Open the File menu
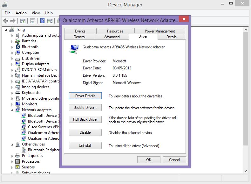Screen dimensions: 251x184 point(8,13)
